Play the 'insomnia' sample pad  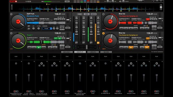coord(67,56)
